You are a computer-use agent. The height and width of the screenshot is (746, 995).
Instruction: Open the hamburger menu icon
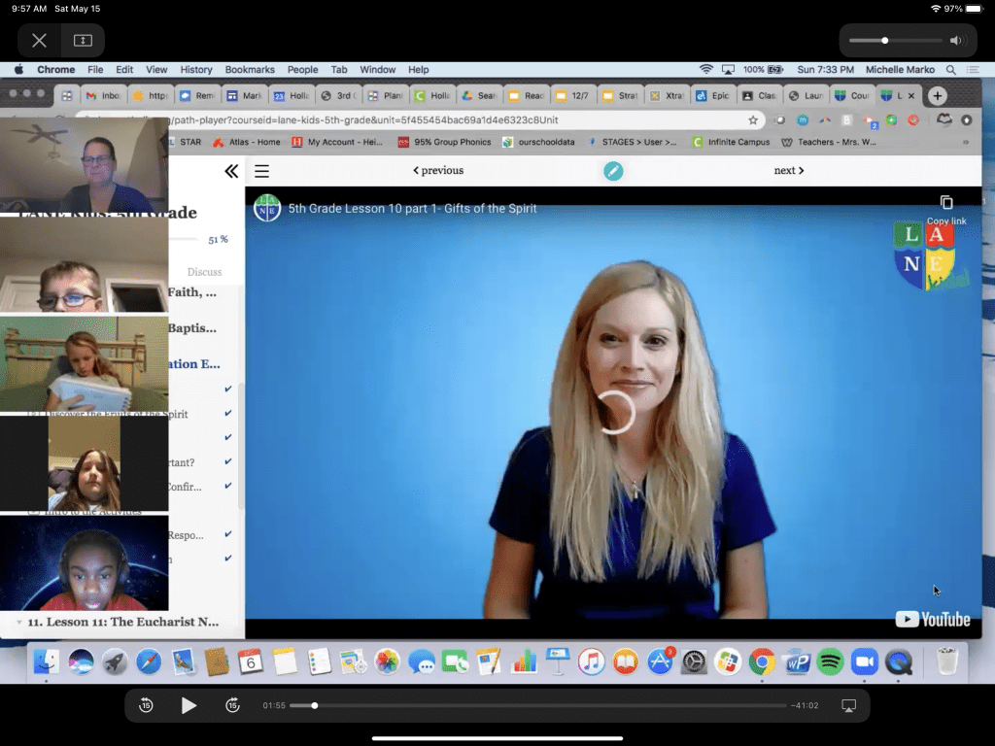262,171
